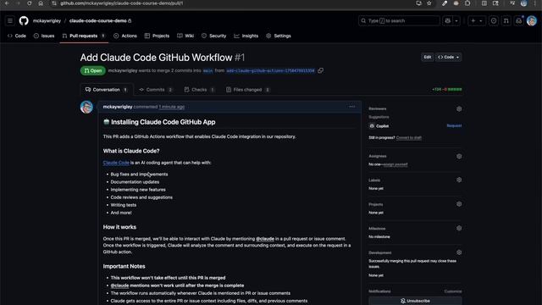This screenshot has width=542, height=305.
Task: Open the browser home button
Action: [41, 3]
